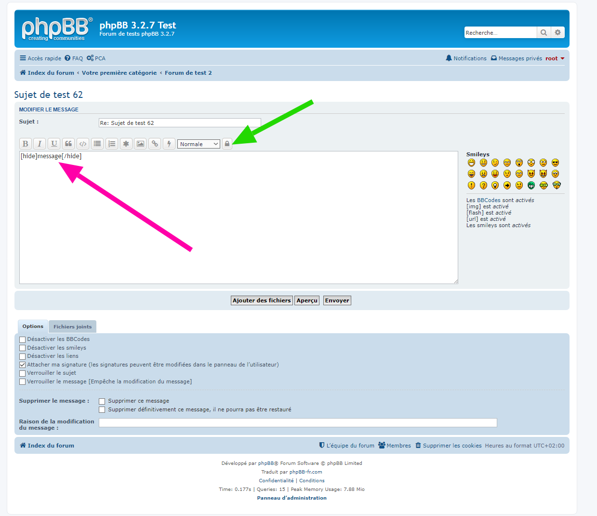Insert a quote BBCode tag
Image resolution: width=597 pixels, height=516 pixels.
point(68,144)
